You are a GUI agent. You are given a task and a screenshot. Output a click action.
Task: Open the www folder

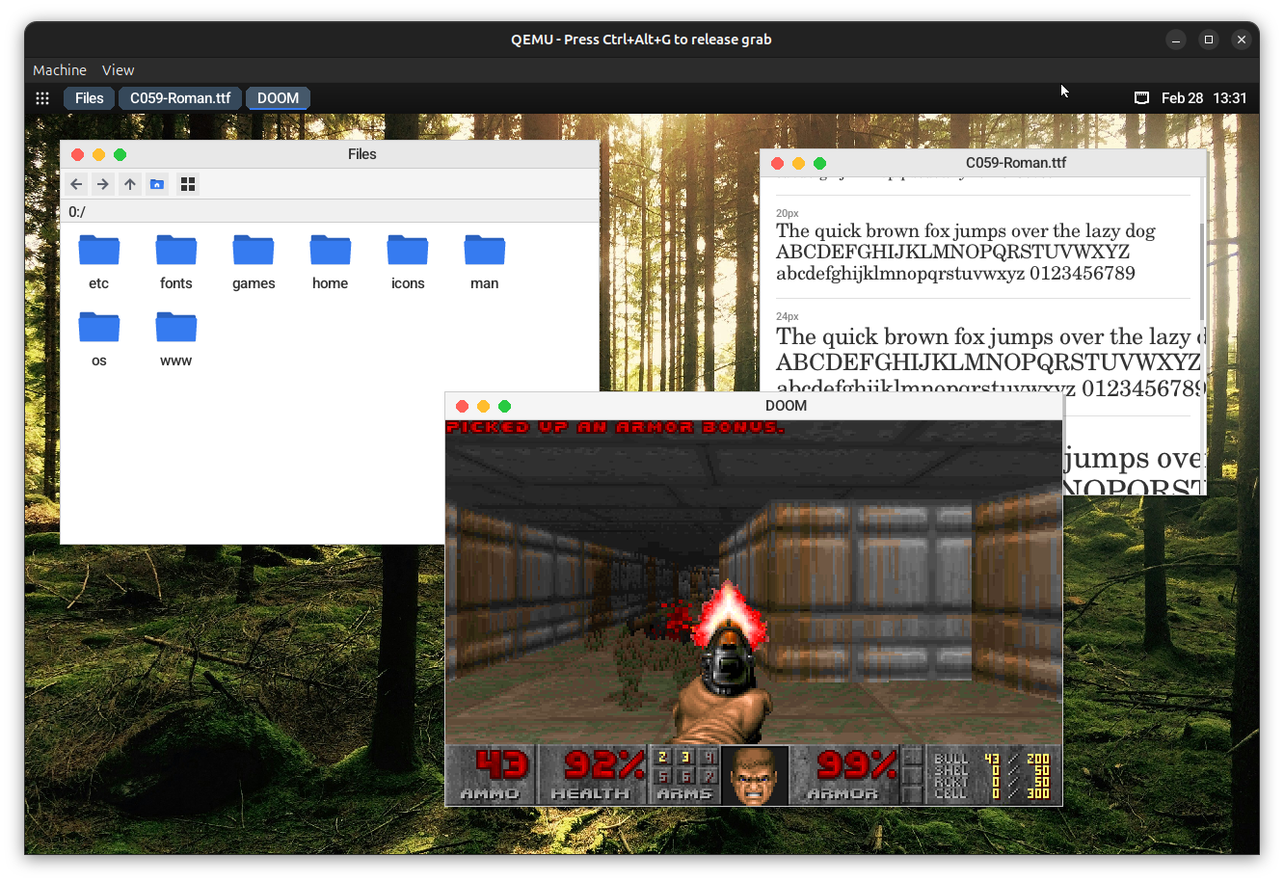(x=176, y=339)
